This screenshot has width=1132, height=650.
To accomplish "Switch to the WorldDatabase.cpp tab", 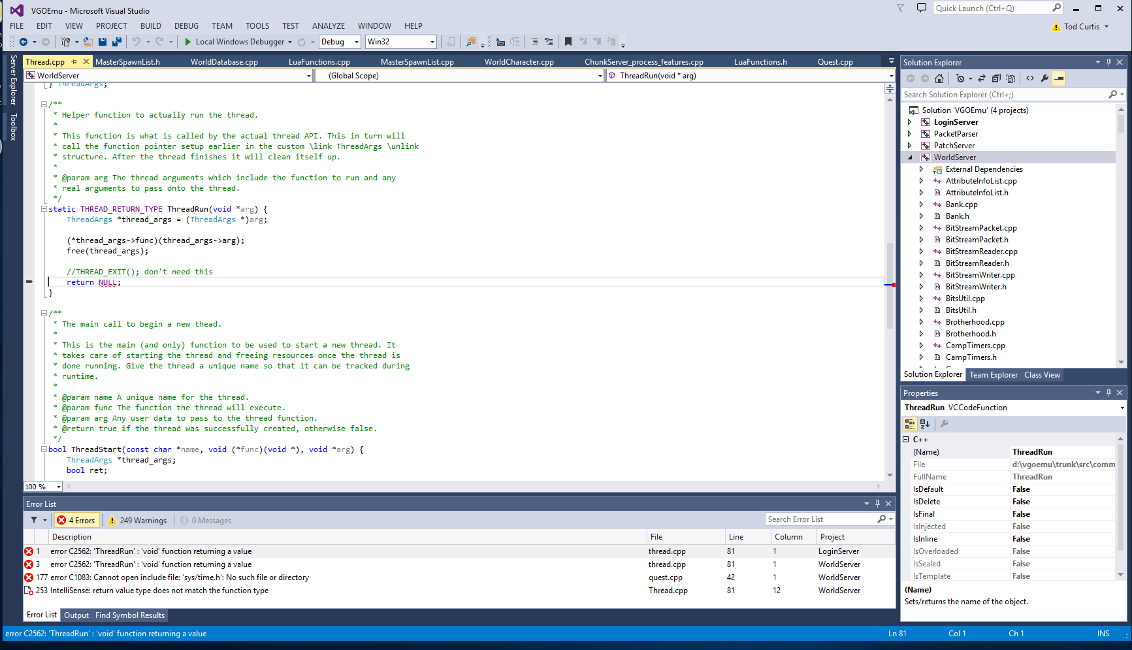I will [224, 62].
